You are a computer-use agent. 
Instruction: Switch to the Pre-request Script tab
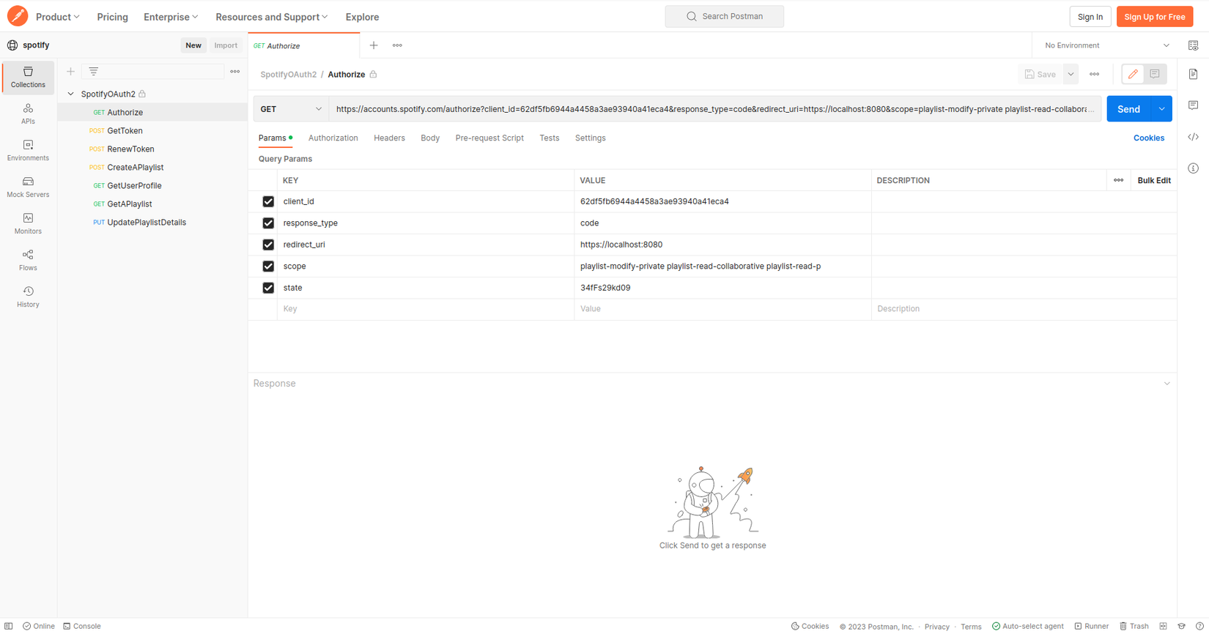[489, 138]
